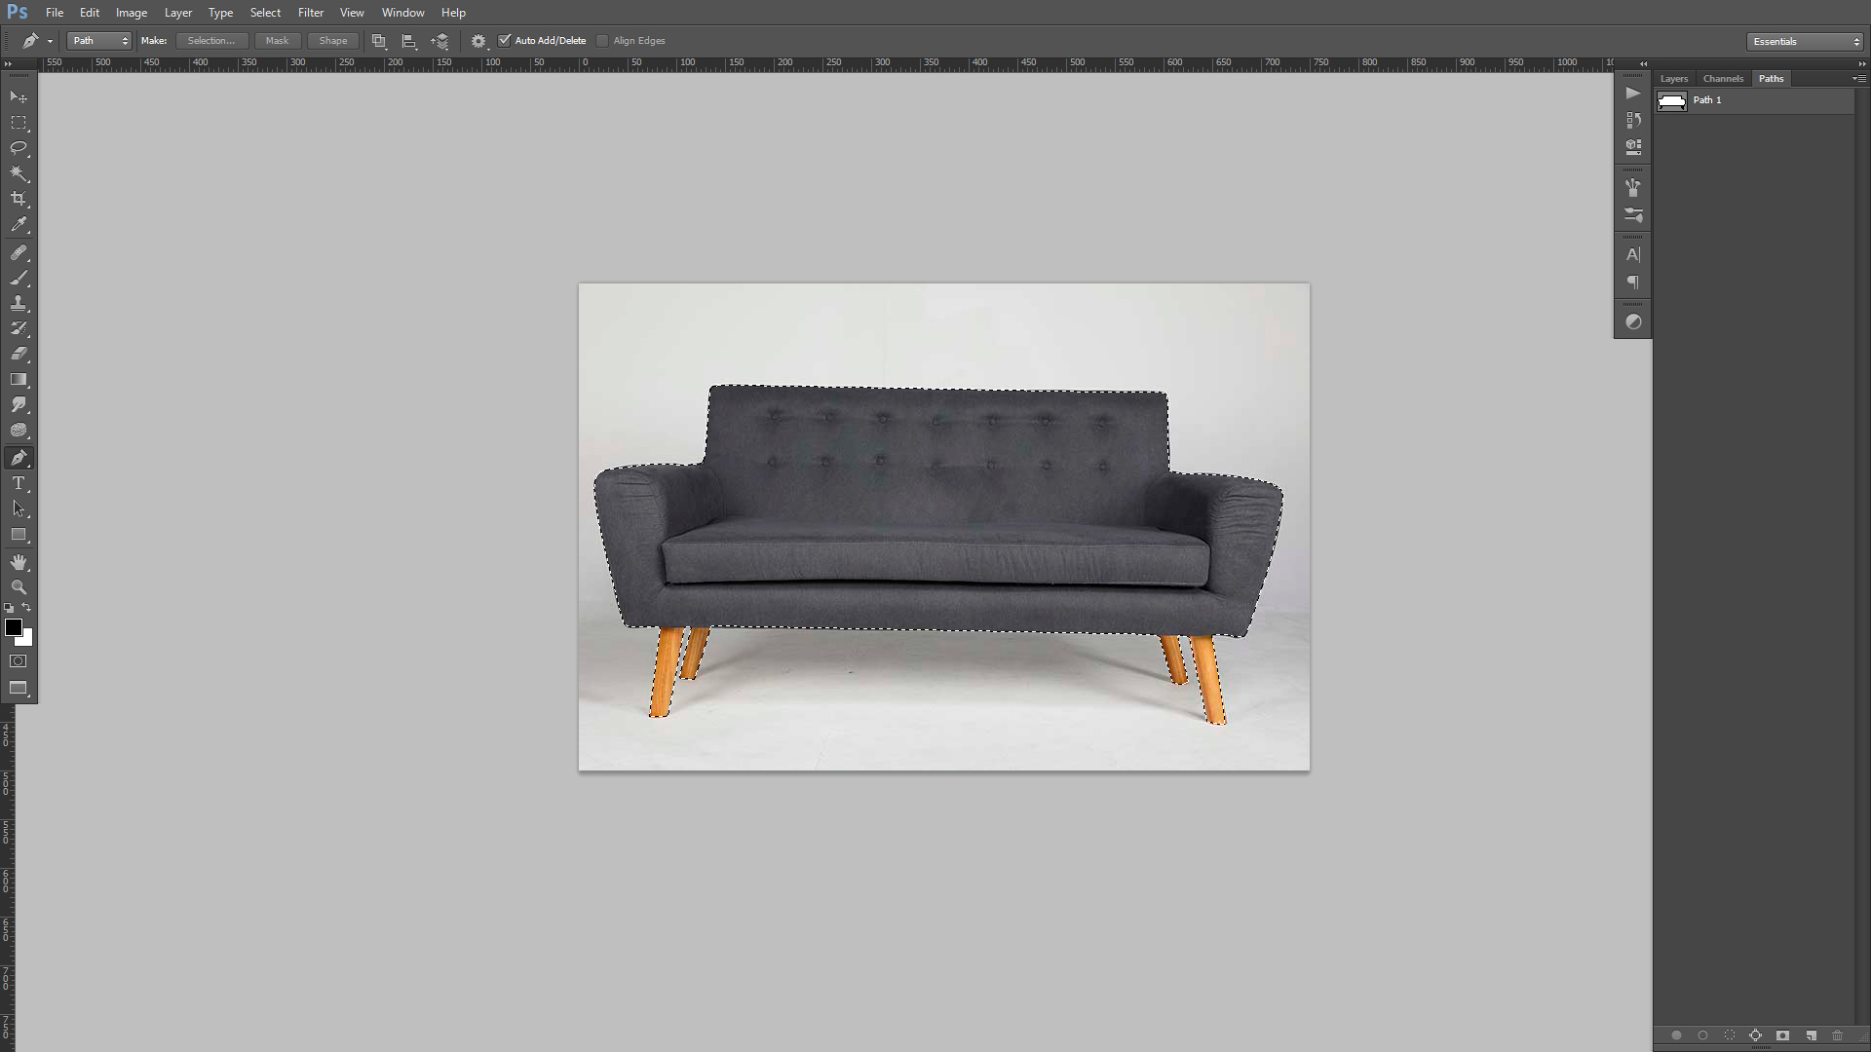Open the Essentials workspace dropdown
Screen dimensions: 1871x1052
click(x=1806, y=42)
